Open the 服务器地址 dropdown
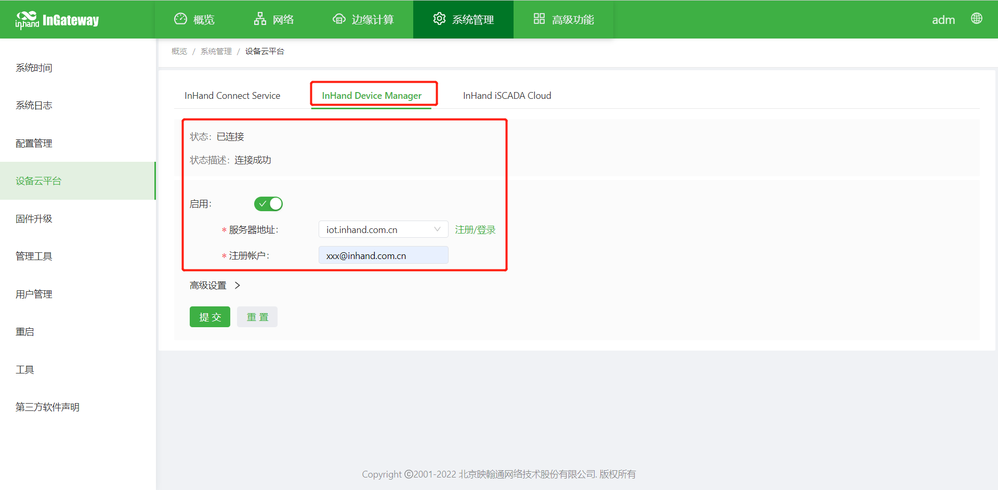 point(384,229)
